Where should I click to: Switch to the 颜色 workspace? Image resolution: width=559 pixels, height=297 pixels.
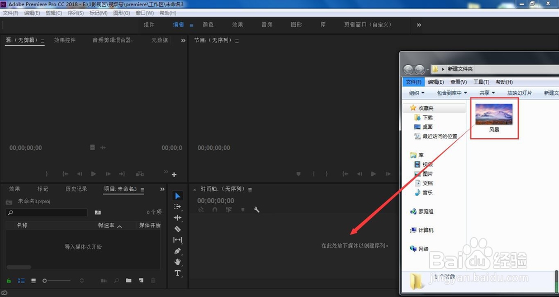[208, 25]
